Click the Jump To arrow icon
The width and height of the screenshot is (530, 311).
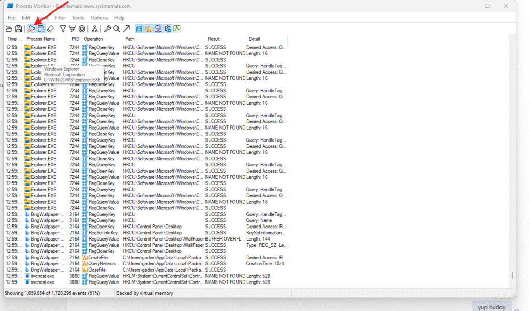[126, 29]
